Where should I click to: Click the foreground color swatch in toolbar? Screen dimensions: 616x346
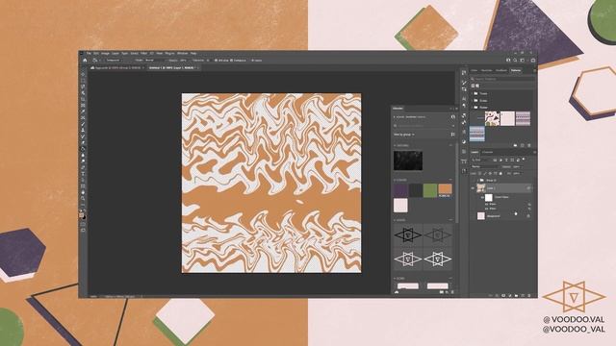coord(82,215)
